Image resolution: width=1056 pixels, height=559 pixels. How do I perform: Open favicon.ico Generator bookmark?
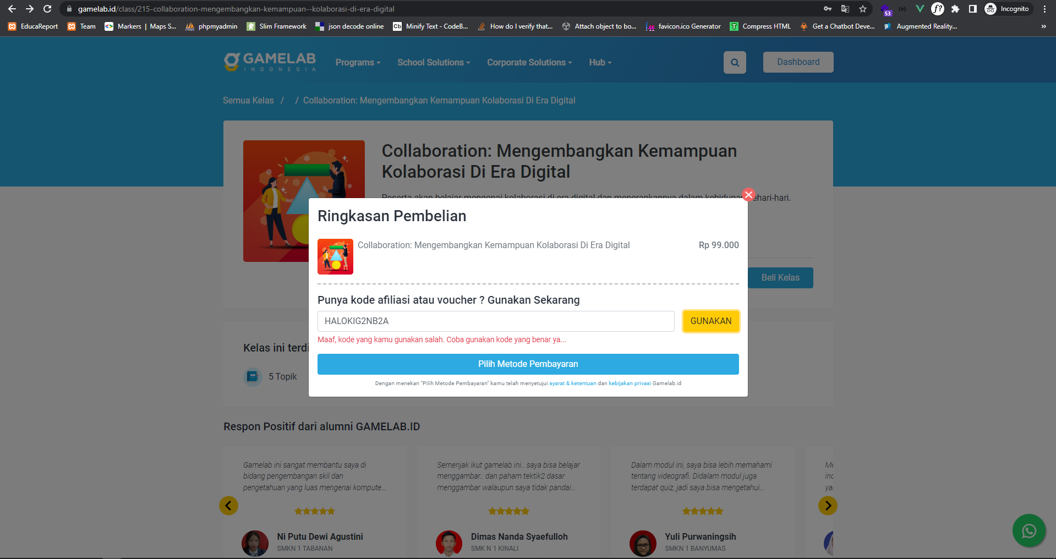tap(683, 26)
